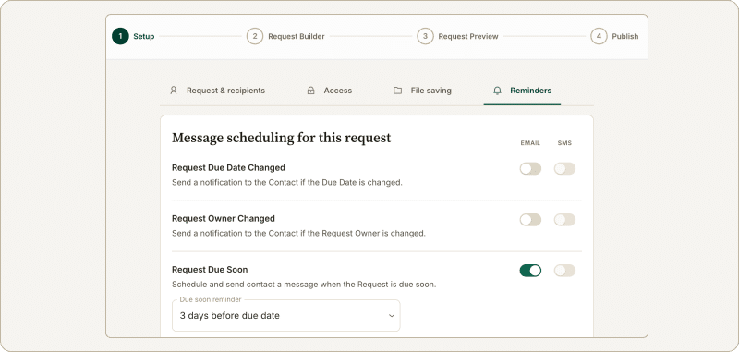The width and height of the screenshot is (739, 352).
Task: Enable Email for Request Due Date Changed
Action: tap(530, 169)
